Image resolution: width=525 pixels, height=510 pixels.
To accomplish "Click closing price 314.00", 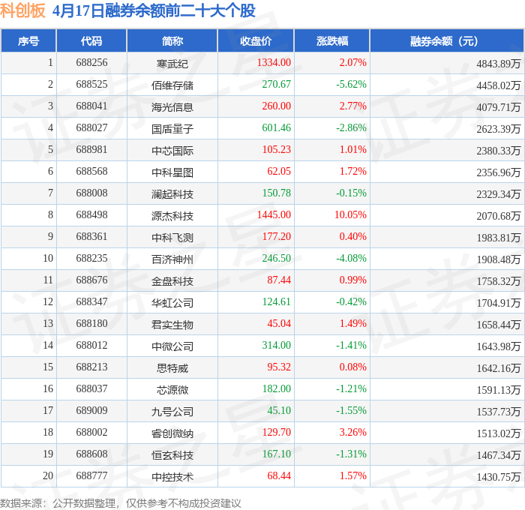I will [277, 346].
